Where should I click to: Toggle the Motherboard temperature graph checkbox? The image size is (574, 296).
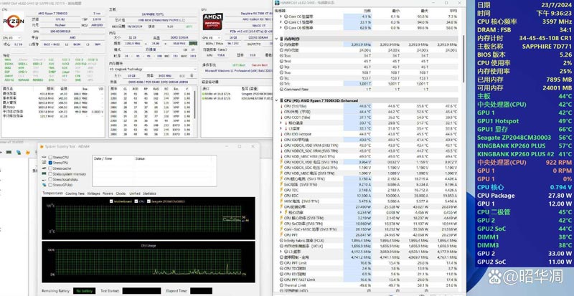click(110, 201)
